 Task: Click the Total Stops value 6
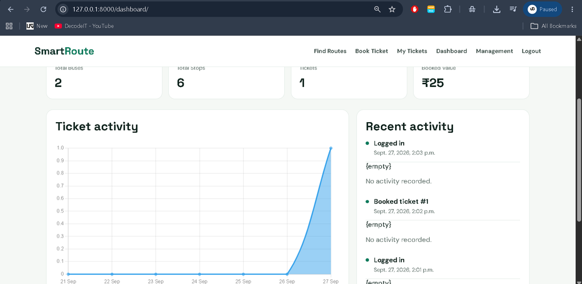180,83
